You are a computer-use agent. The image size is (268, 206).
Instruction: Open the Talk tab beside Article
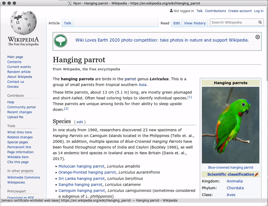click(68, 23)
